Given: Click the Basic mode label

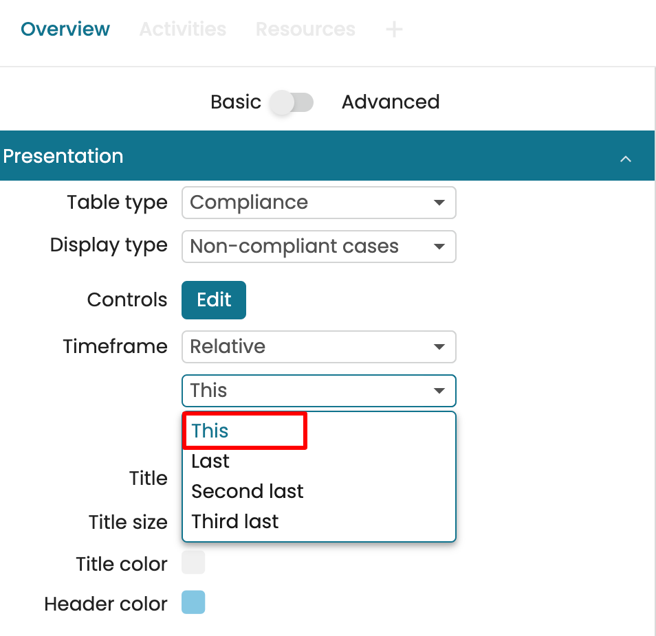Looking at the screenshot, I should click(x=236, y=102).
